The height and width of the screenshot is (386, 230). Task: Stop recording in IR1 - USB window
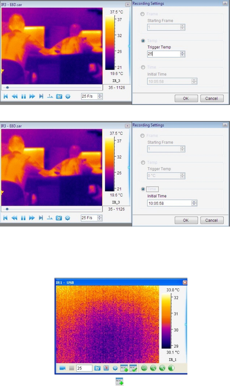tap(71, 368)
